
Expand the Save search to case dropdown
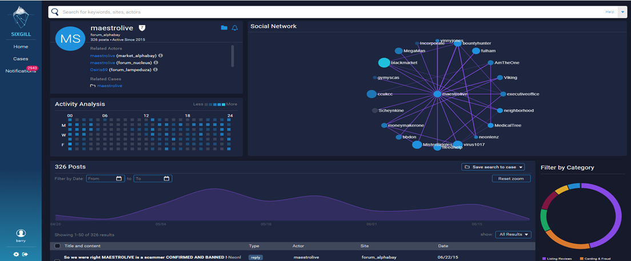(493, 167)
